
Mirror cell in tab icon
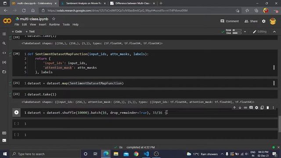pos(262,108)
